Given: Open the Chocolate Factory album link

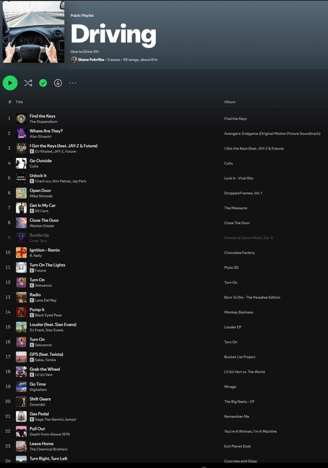Looking at the screenshot, I should (239, 253).
